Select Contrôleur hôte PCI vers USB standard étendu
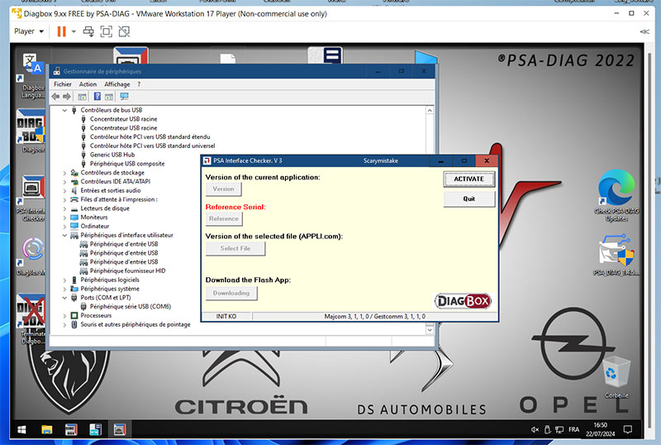 [x=150, y=136]
